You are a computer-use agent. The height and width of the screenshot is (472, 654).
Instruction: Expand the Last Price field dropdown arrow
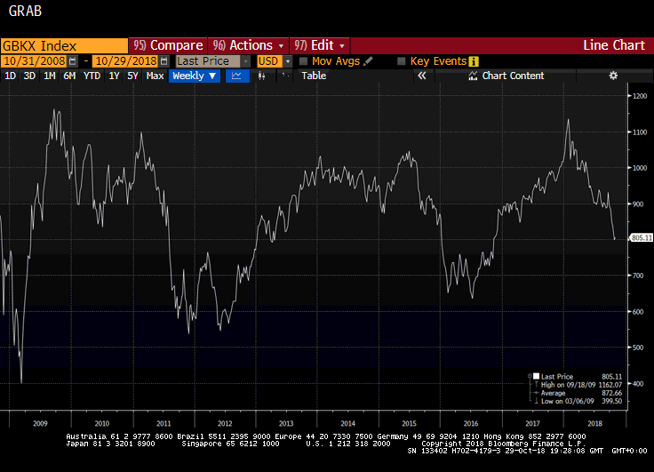(245, 61)
